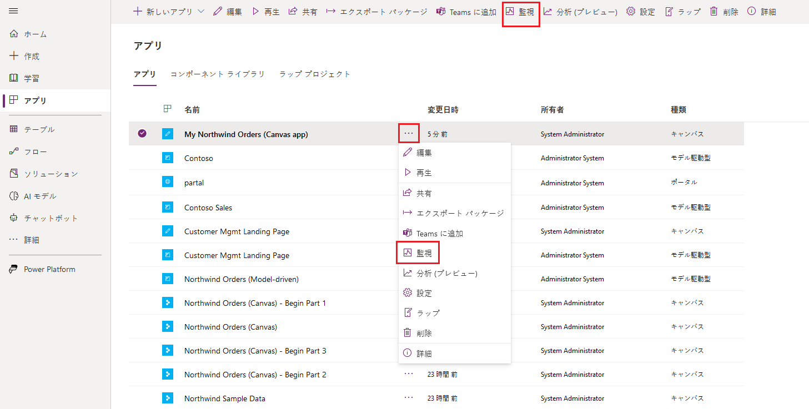Screen dimensions: 809x409
Task: Choose ラップ in the context menu
Action: coord(455,313)
